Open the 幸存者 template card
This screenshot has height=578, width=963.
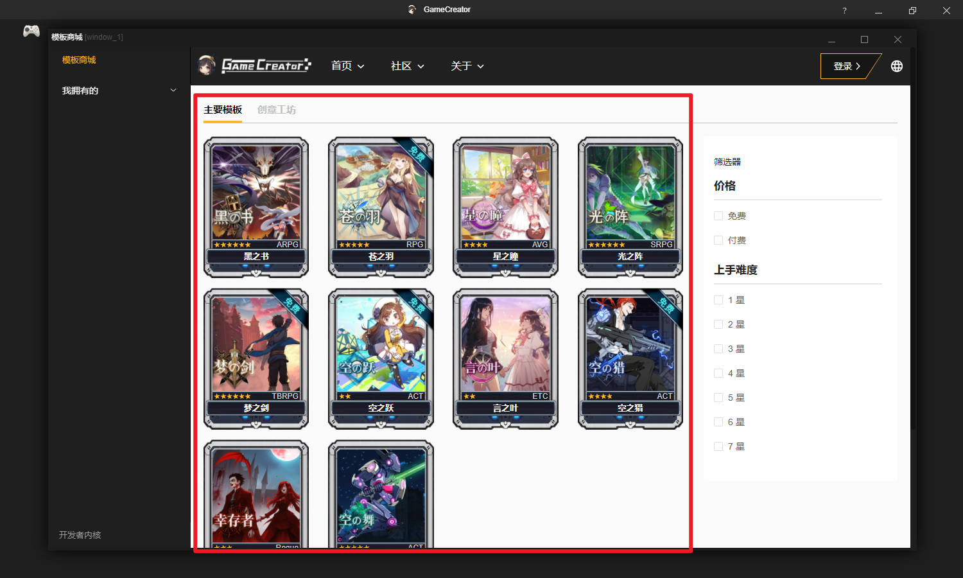tap(256, 494)
